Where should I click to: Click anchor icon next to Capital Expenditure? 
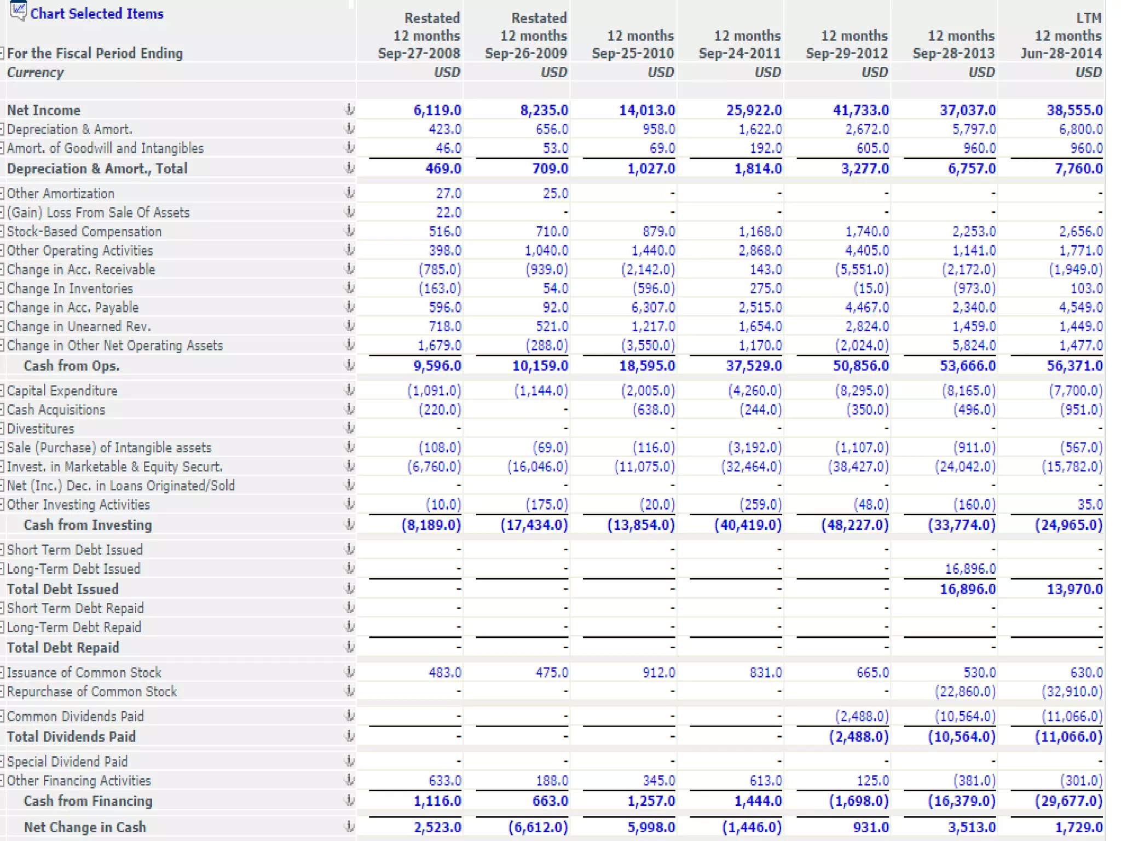click(349, 390)
